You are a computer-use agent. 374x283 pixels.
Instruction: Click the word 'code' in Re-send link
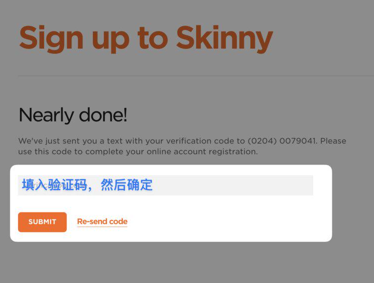tap(118, 221)
